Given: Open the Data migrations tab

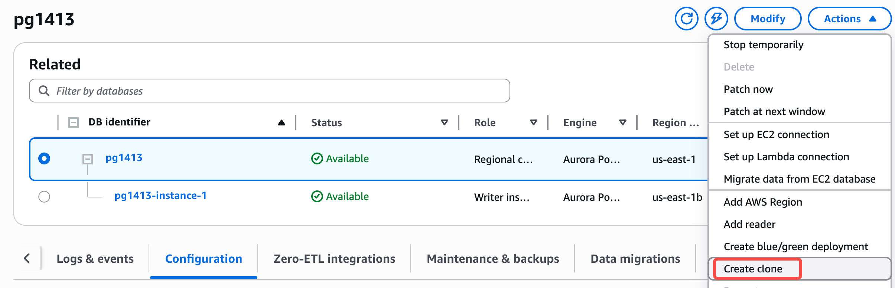Looking at the screenshot, I should pos(635,259).
